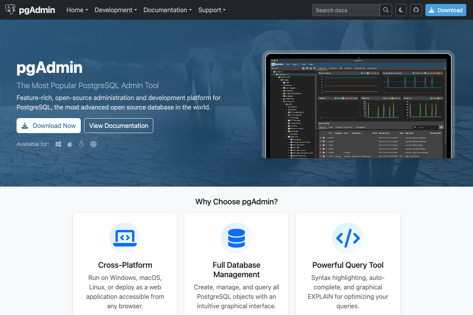Select the Windows platform icon

58,144
